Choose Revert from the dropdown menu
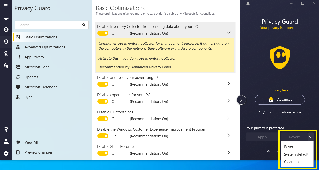Viewport: 319px width, 170px height. (297, 147)
